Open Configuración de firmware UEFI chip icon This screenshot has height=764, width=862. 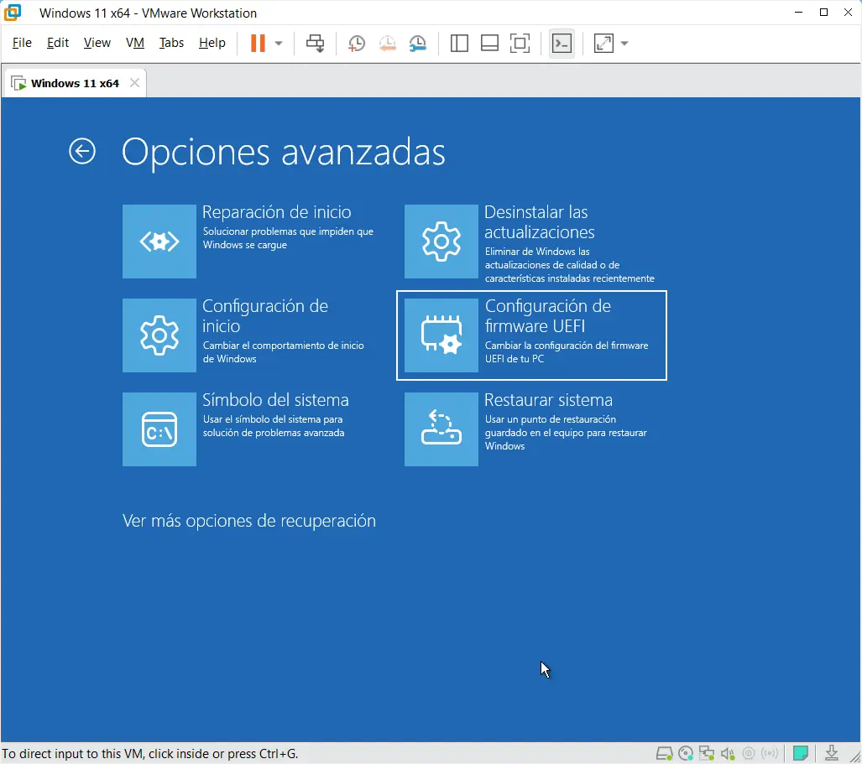441,335
